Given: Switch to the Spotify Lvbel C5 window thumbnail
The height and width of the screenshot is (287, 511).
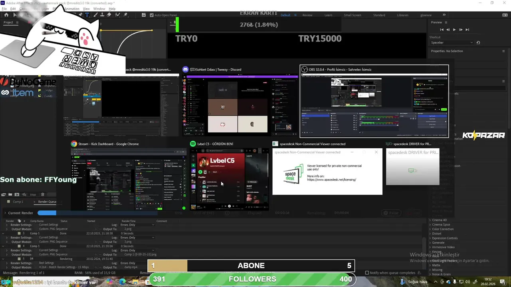Looking at the screenshot, I should pos(229,176).
